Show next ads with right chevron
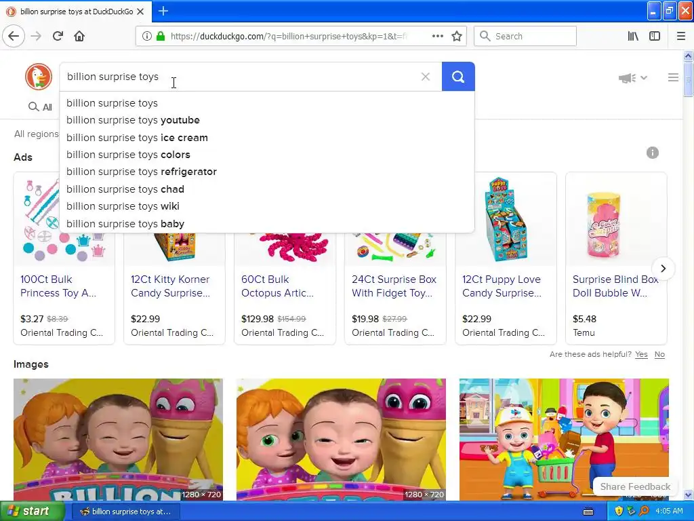Image resolution: width=694 pixels, height=521 pixels. click(x=663, y=269)
